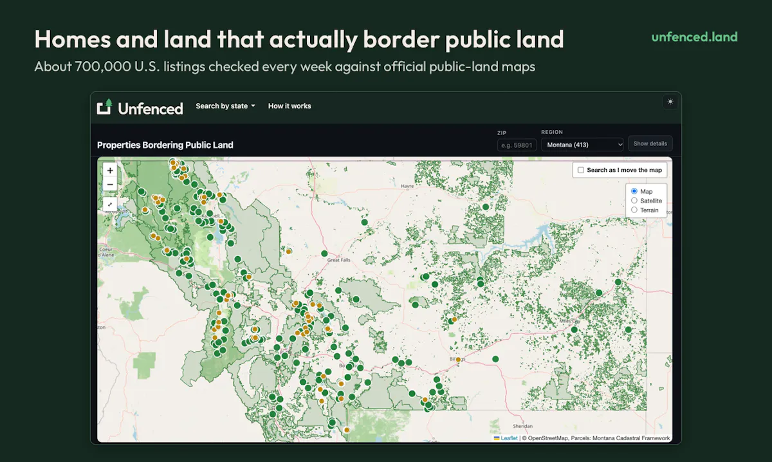This screenshot has height=462, width=772.
Task: Click the Ukraine flag icon beside Leaflet
Action: tap(497, 438)
